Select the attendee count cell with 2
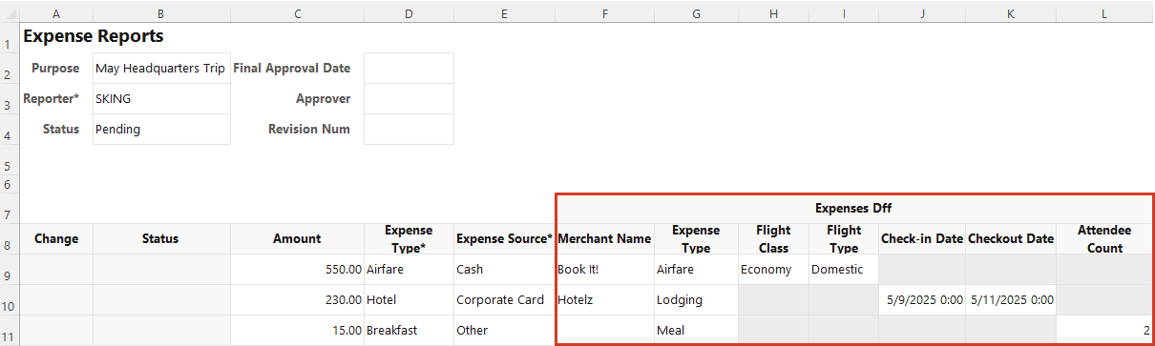This screenshot has height=346, width=1155. pyautogui.click(x=1104, y=331)
